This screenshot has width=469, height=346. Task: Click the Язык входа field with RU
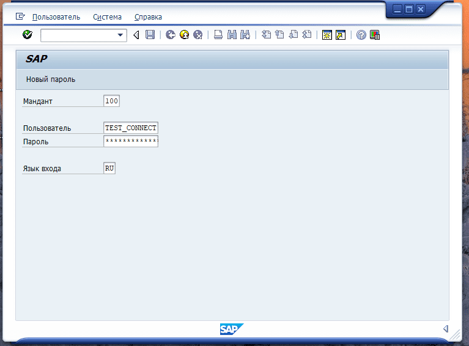click(x=109, y=168)
